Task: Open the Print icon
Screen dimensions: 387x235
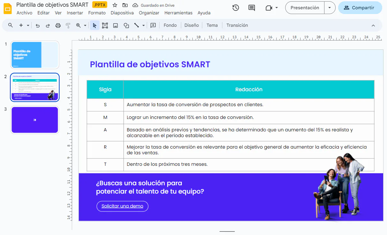Action: 58,25
